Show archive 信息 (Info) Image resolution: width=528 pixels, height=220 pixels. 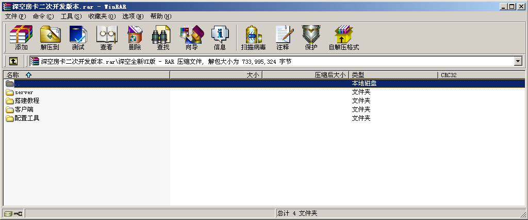point(220,38)
